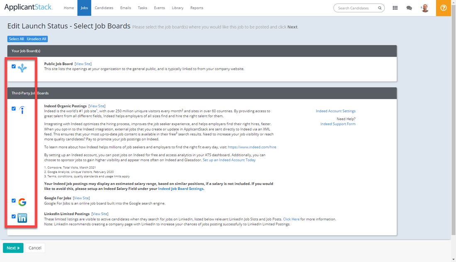The height and width of the screenshot is (262, 456).
Task: Open the apps grid in the header
Action: (x=395, y=7)
